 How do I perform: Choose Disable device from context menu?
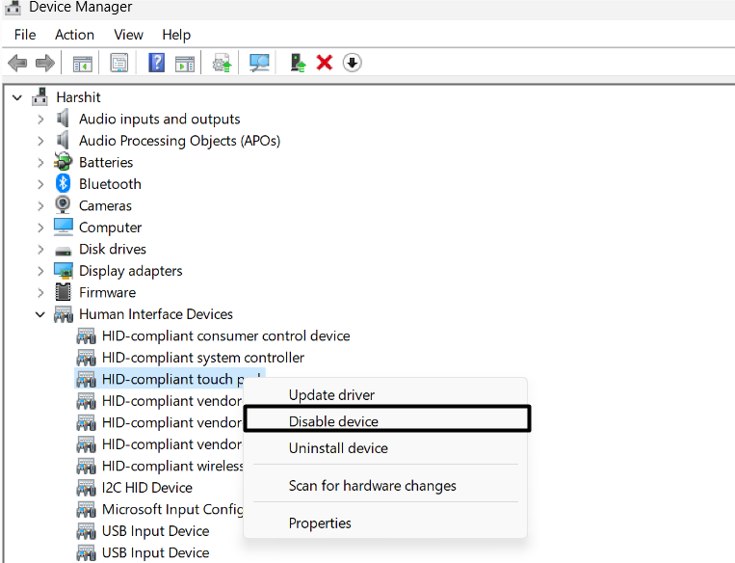pyautogui.click(x=333, y=421)
